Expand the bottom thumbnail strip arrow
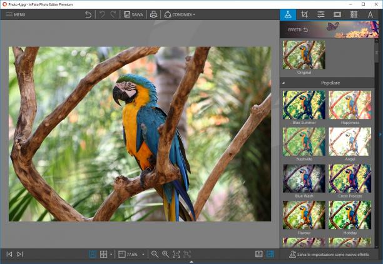This screenshot has width=383, height=264. point(191,261)
